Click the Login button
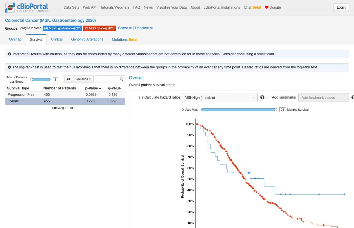This screenshot has width=354, height=228. pyautogui.click(x=341, y=8)
